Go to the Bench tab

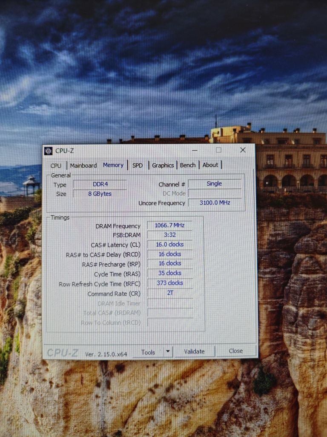pos(188,165)
